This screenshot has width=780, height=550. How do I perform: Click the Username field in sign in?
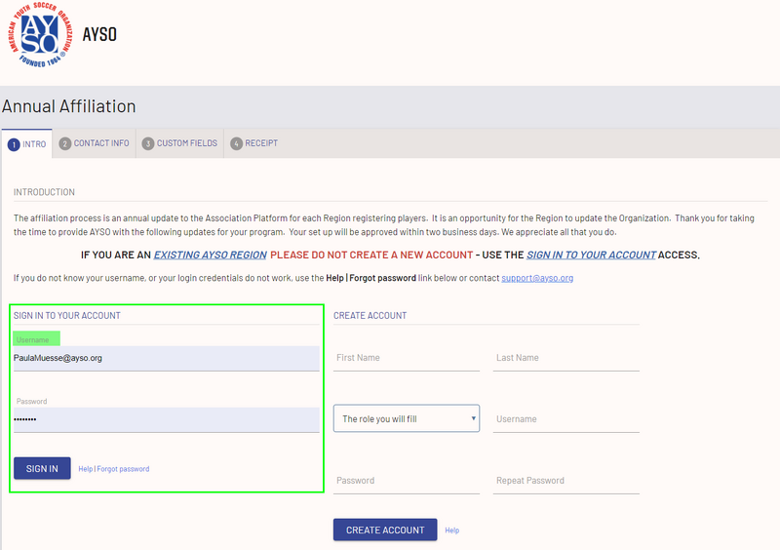tap(166, 358)
